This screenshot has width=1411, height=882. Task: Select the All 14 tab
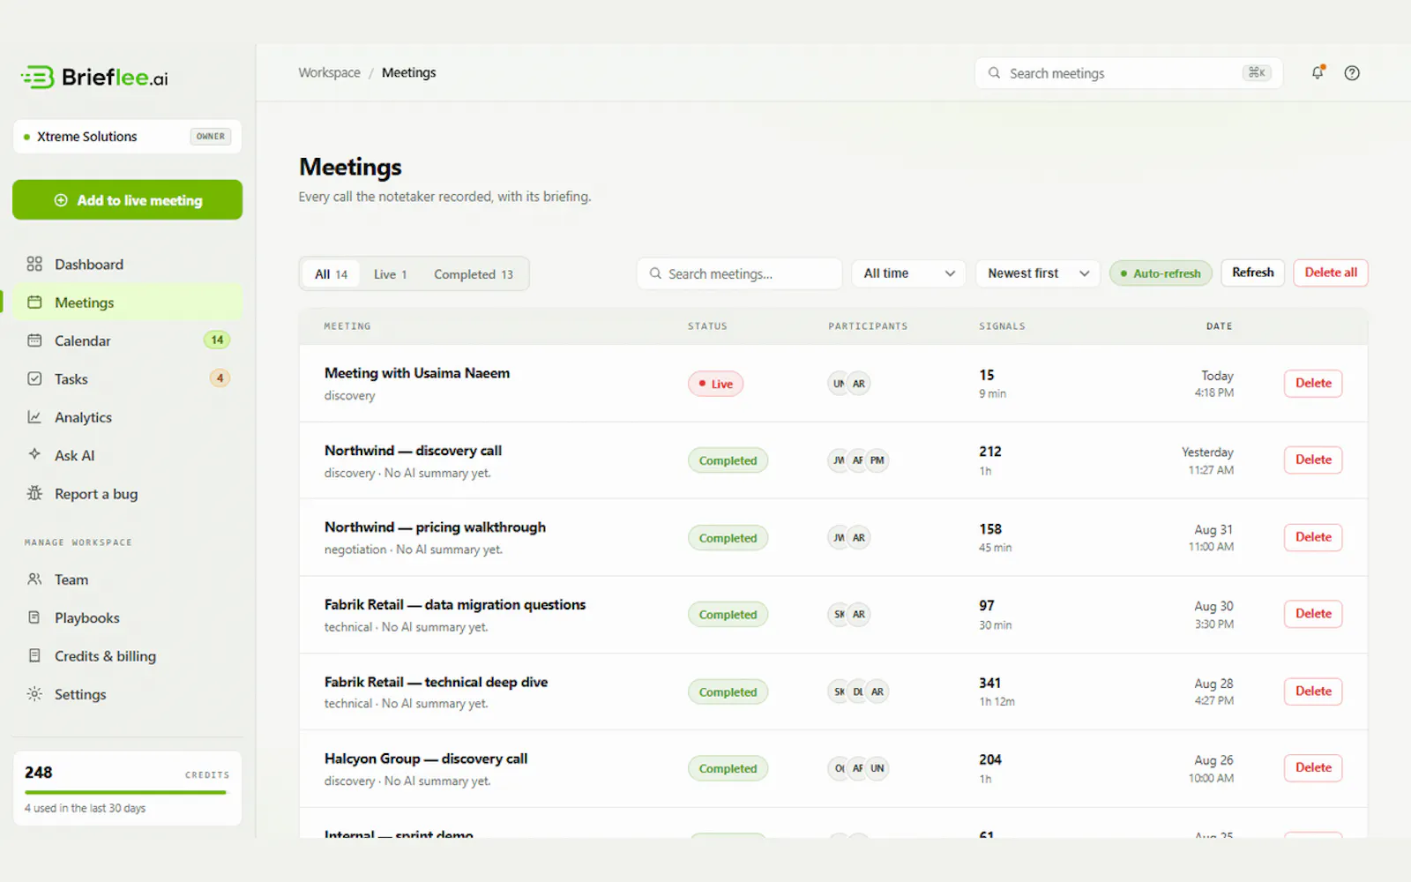pyautogui.click(x=331, y=274)
